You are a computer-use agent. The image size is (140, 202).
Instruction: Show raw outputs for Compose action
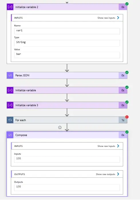coord(108,174)
